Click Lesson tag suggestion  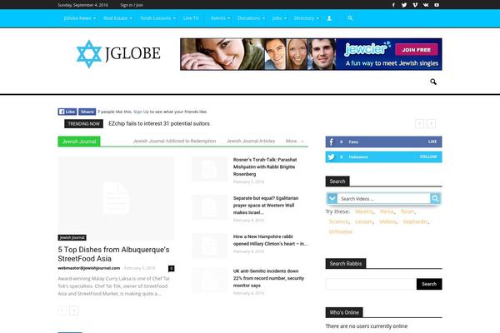click(x=363, y=221)
